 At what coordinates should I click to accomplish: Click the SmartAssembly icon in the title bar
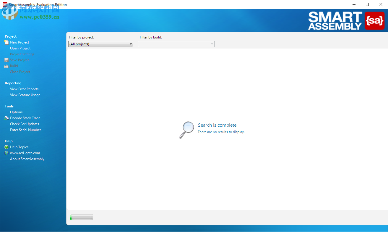[x=4, y=4]
